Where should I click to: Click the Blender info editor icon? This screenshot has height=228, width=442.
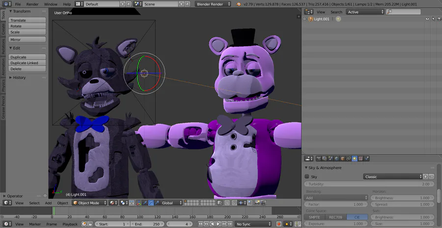coord(5,4)
